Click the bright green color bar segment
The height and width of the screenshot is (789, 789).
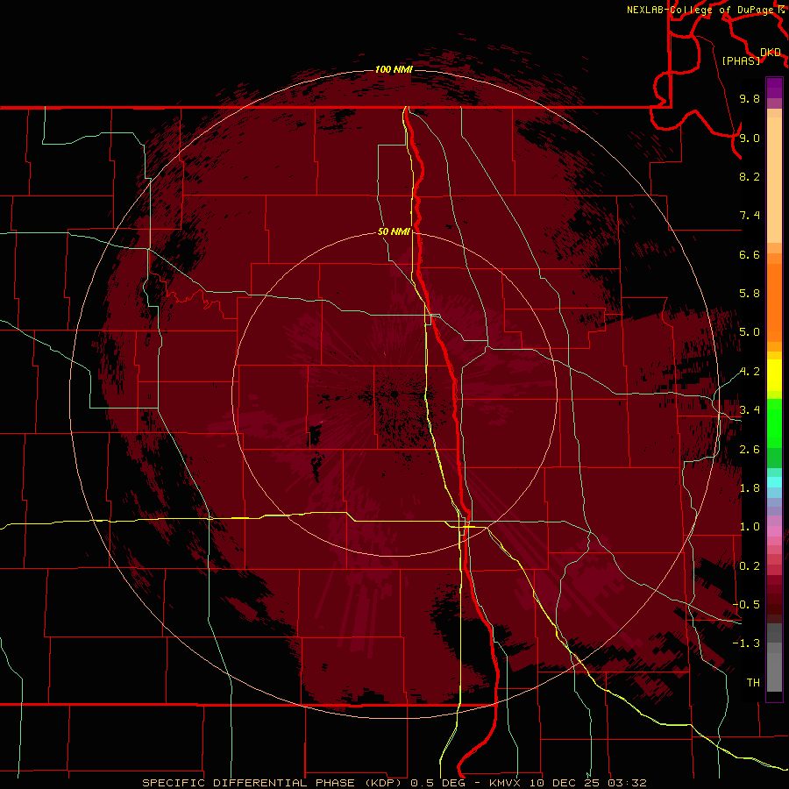point(774,423)
